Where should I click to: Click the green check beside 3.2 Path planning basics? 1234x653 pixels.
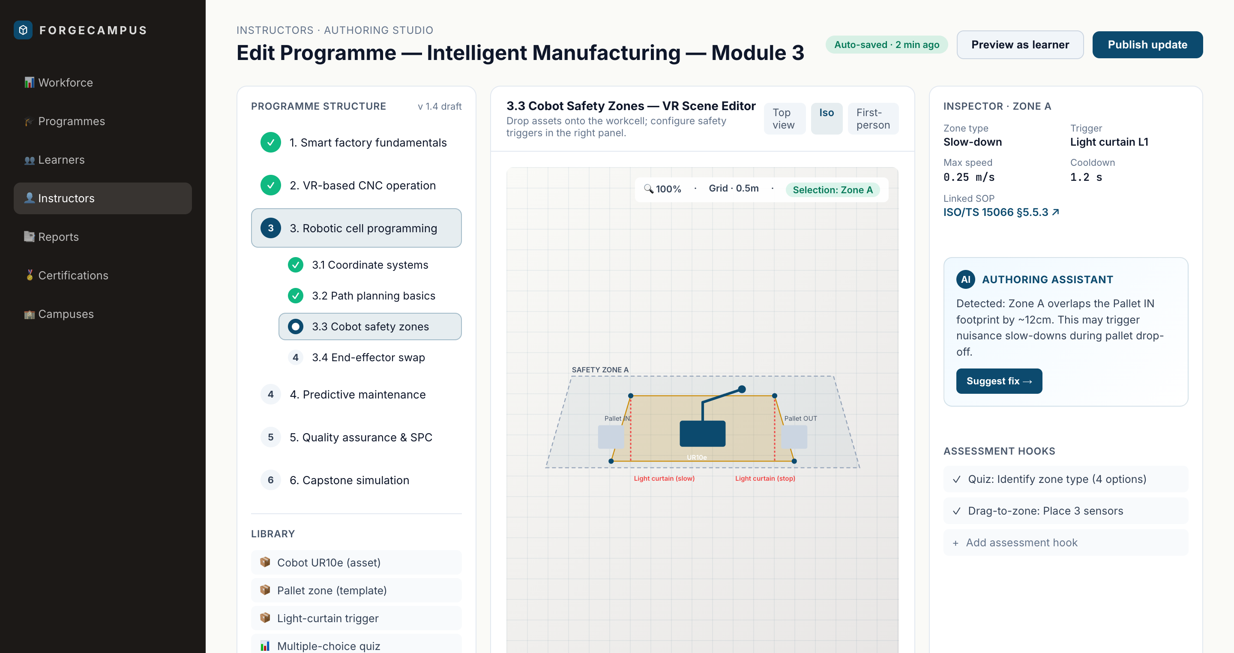click(296, 296)
